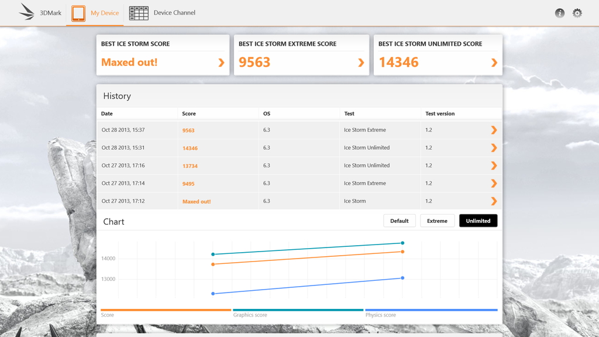The width and height of the screenshot is (599, 337).
Task: Open 3DMark home label
Action: (50, 13)
